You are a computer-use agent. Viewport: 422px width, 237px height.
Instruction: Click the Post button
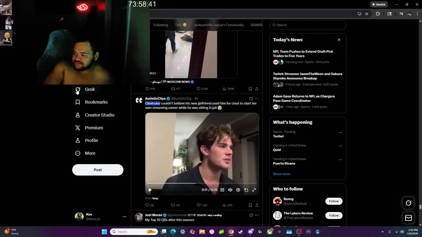click(98, 170)
